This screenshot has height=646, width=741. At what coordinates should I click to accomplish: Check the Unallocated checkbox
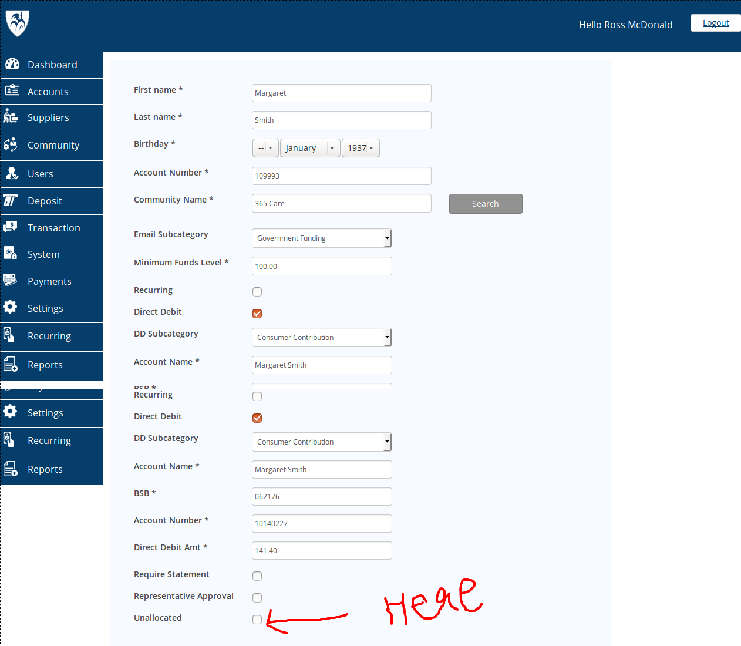tap(257, 620)
